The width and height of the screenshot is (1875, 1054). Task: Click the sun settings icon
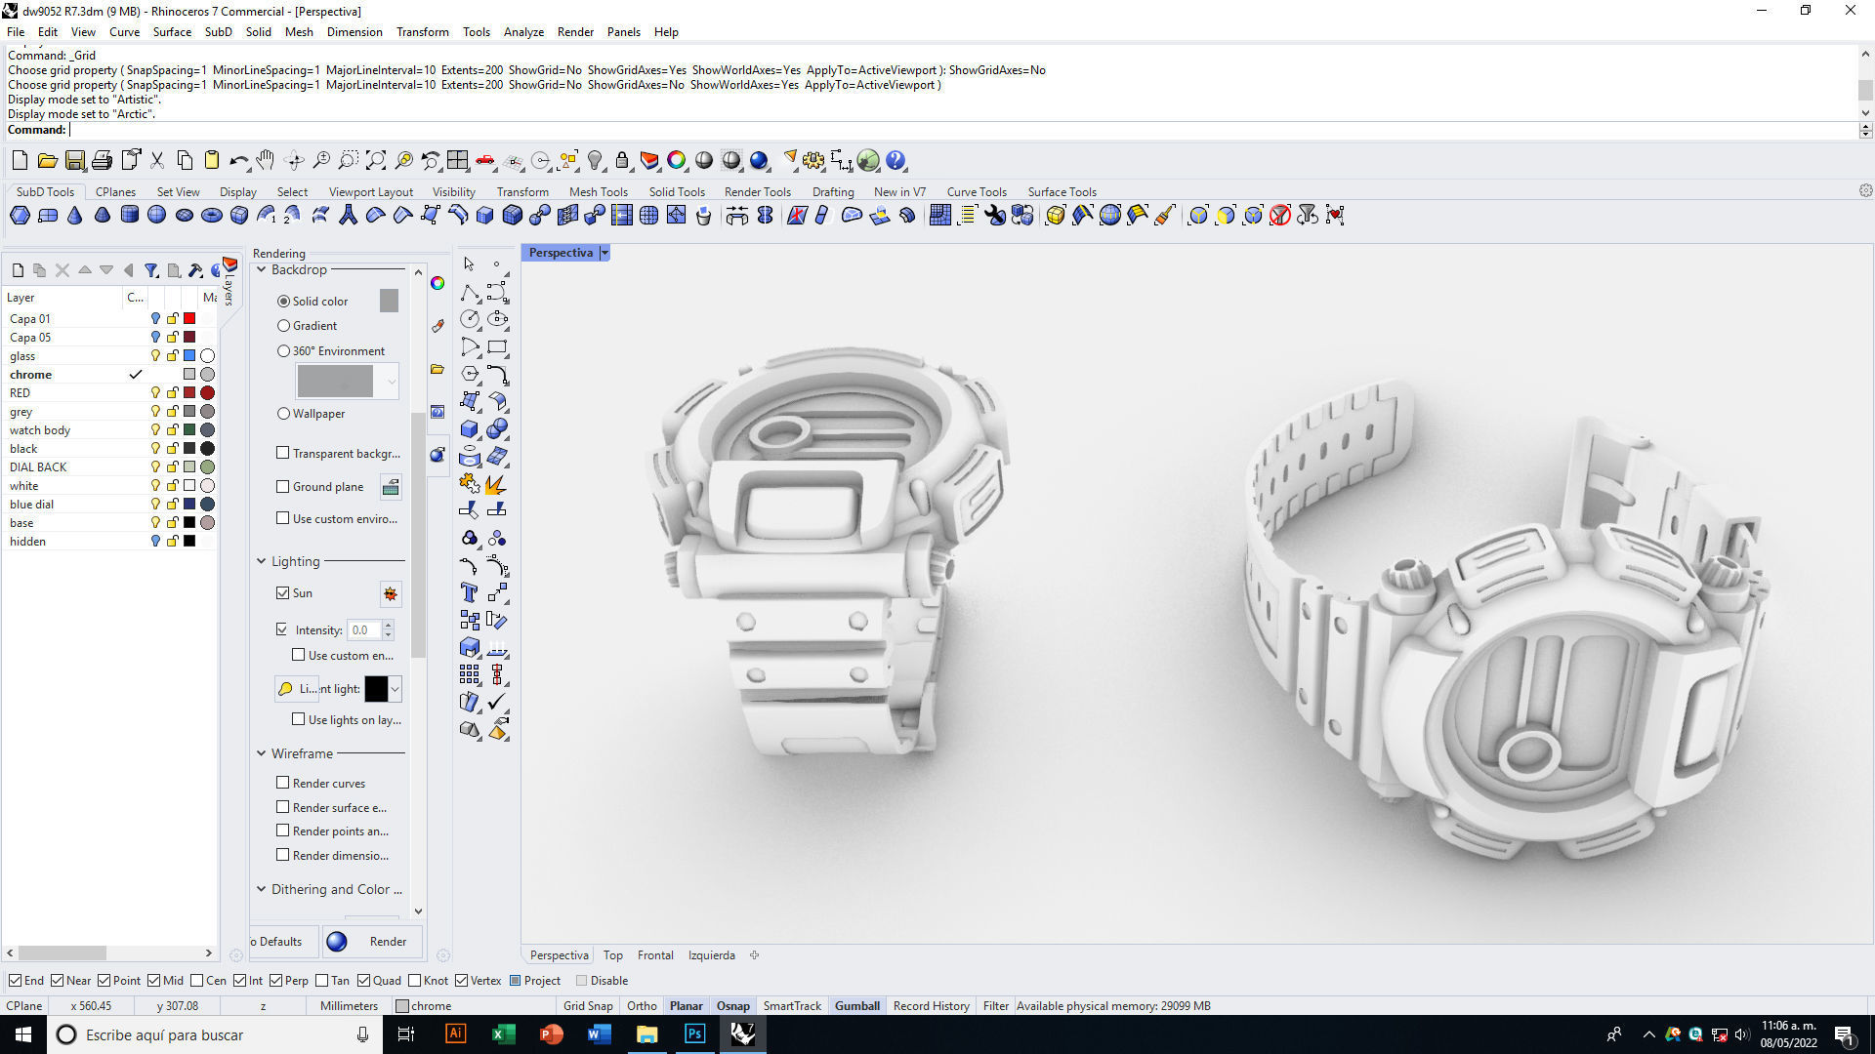click(391, 593)
